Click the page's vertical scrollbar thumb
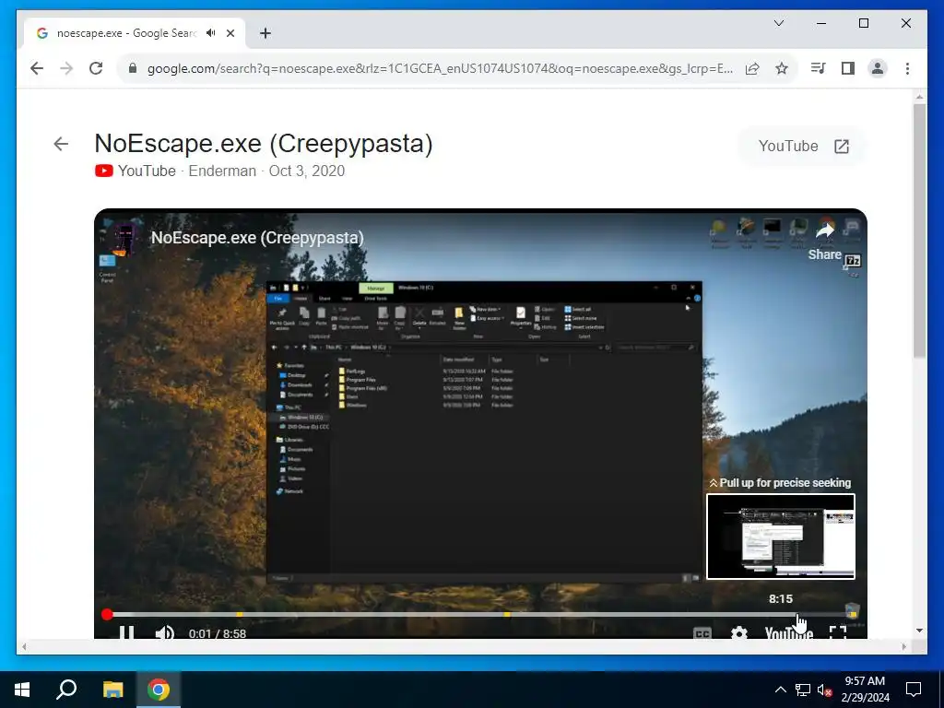Image resolution: width=944 pixels, height=708 pixels. pos(919,231)
